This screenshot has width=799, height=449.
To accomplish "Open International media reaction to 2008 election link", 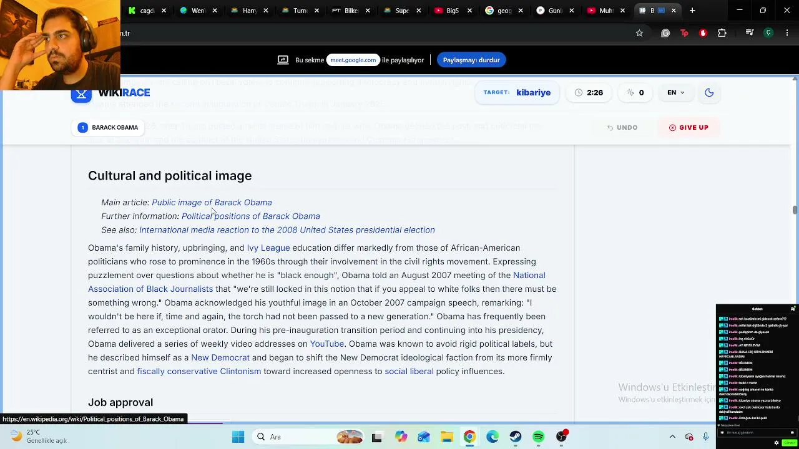I will [x=287, y=229].
